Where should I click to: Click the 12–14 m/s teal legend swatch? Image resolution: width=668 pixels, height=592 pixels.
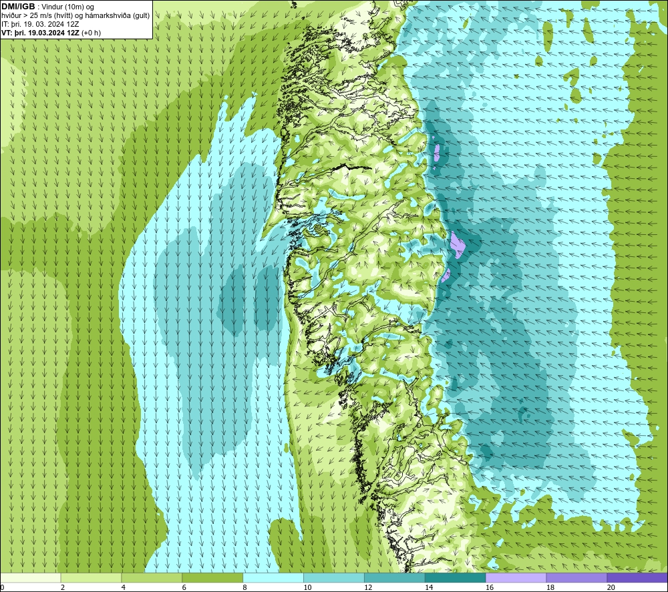pos(395,577)
